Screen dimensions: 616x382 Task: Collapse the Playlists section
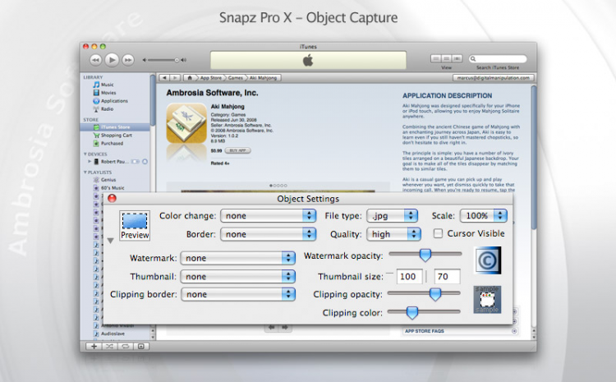85,173
